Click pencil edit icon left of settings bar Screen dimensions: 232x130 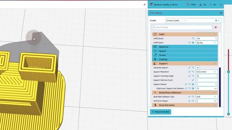(x=145, y=5)
